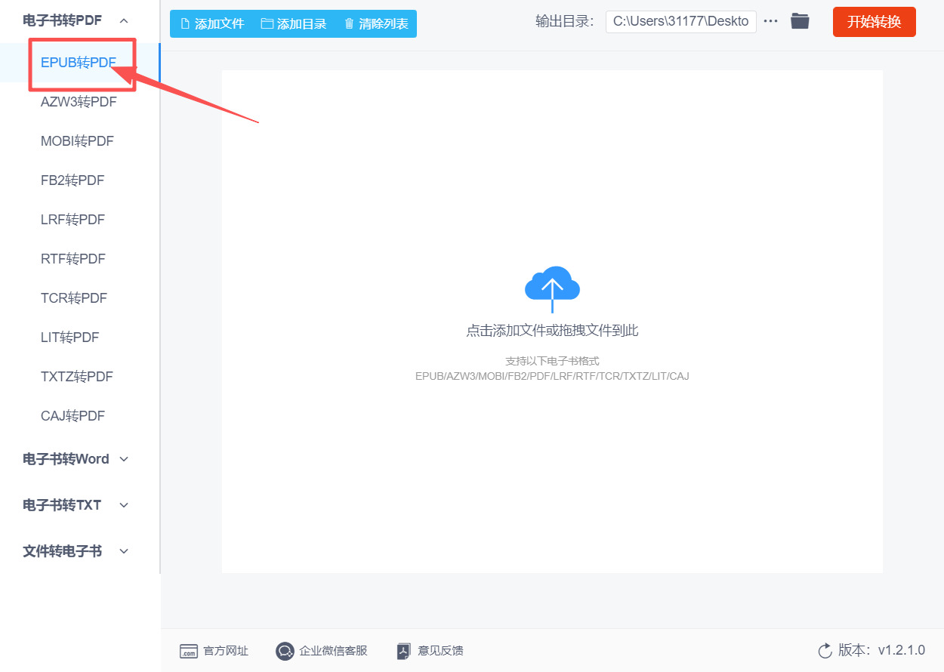Click the 输出目录 label
The image size is (944, 672).
pos(565,21)
